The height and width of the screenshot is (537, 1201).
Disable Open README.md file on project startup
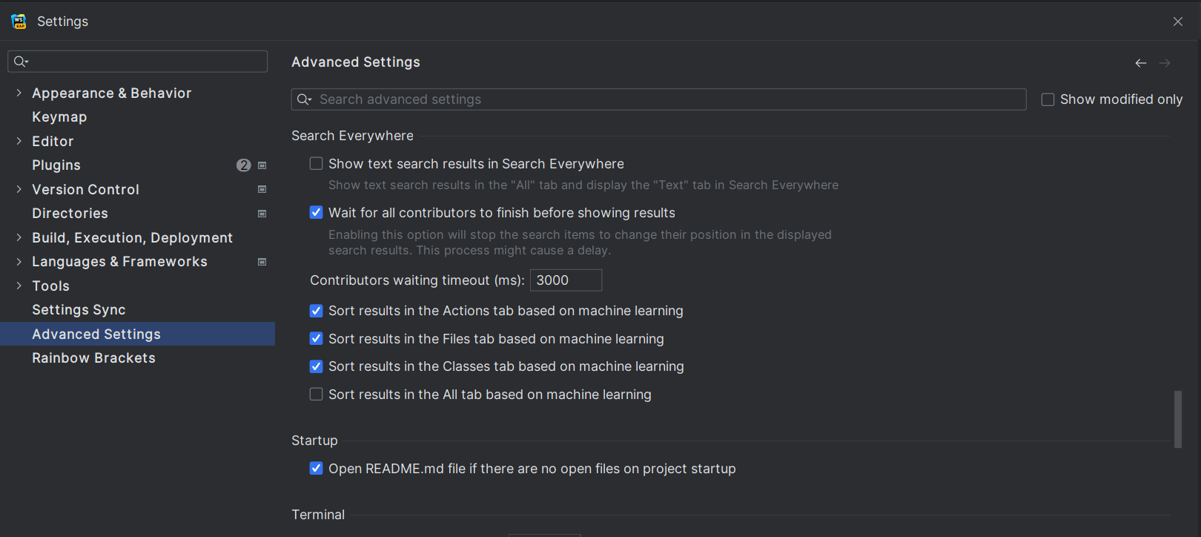click(317, 469)
